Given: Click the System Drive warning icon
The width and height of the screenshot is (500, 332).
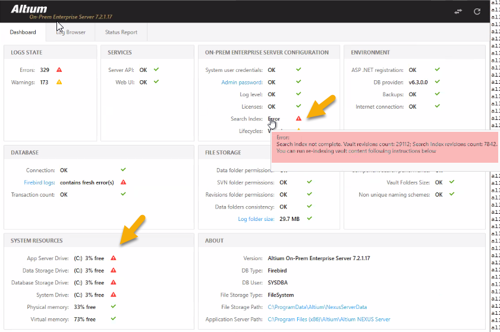Looking at the screenshot, I should click(x=113, y=295).
